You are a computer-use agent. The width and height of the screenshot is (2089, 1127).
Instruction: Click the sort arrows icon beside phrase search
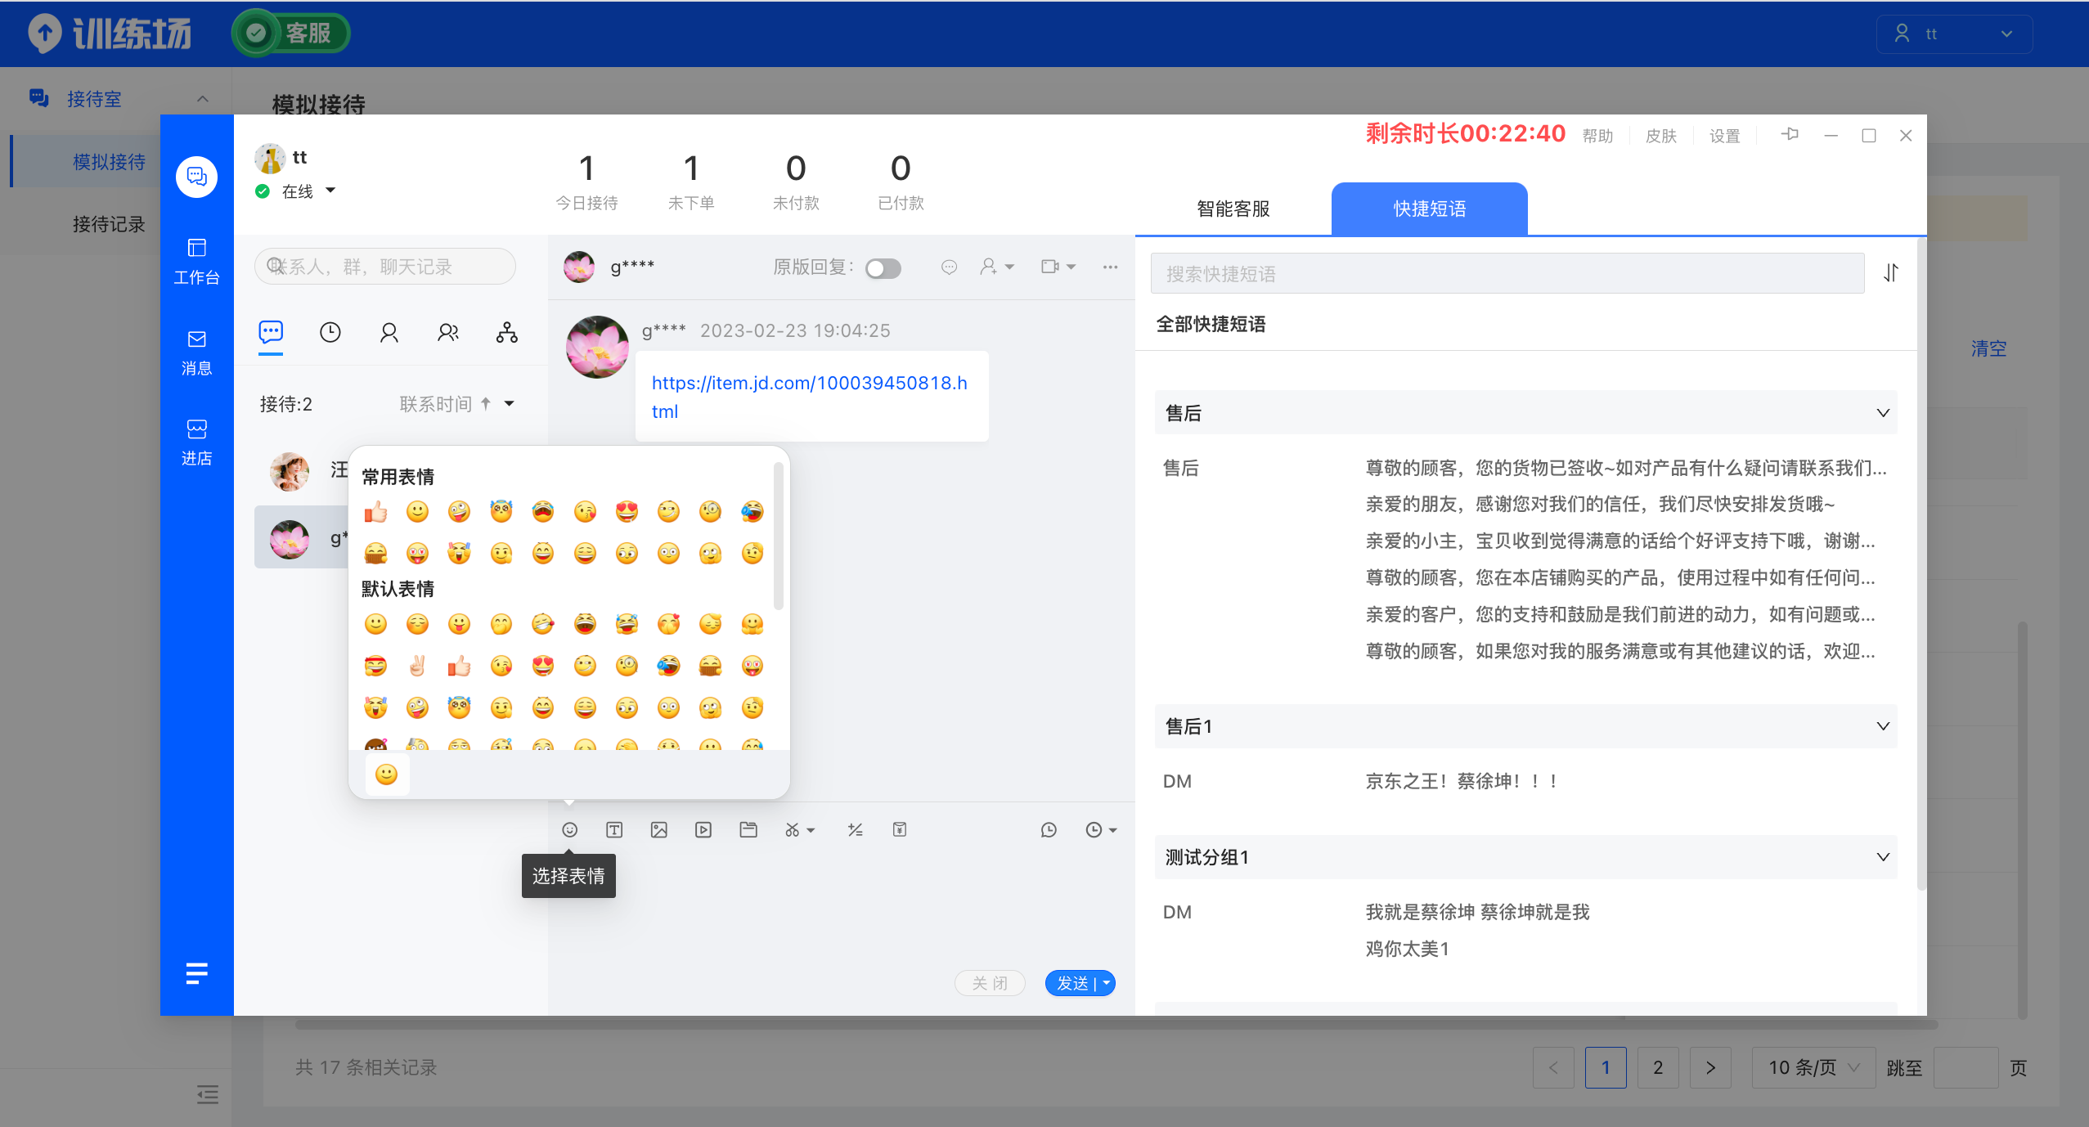(x=1891, y=273)
